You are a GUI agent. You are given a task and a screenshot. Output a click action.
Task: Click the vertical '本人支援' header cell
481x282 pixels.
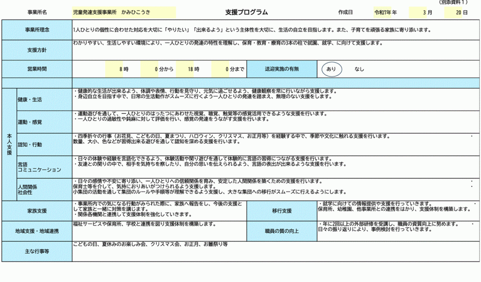9,145
